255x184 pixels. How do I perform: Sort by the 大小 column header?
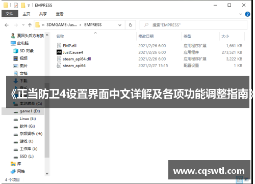[x=225, y=36]
